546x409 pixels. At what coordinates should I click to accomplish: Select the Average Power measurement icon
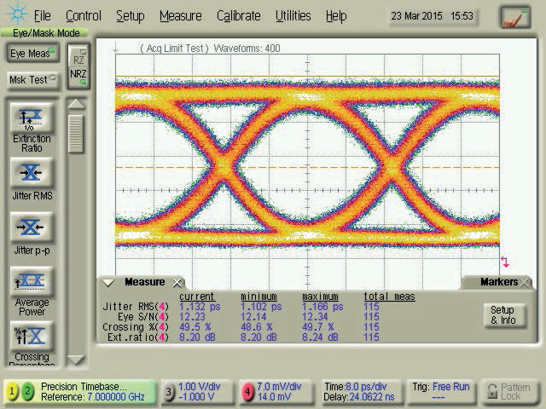coord(31,281)
